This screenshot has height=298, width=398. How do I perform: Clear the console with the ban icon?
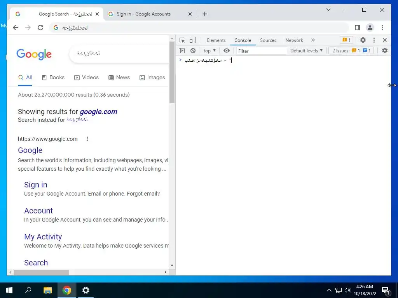[x=193, y=51]
